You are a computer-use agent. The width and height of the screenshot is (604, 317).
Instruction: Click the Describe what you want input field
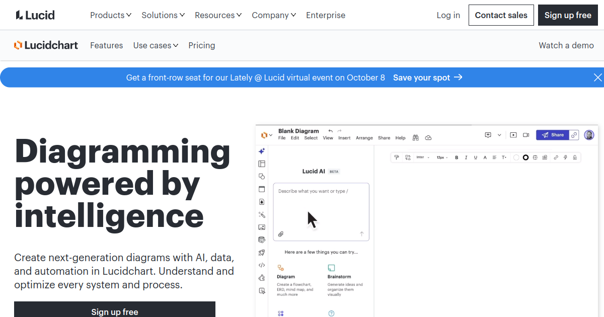click(321, 212)
